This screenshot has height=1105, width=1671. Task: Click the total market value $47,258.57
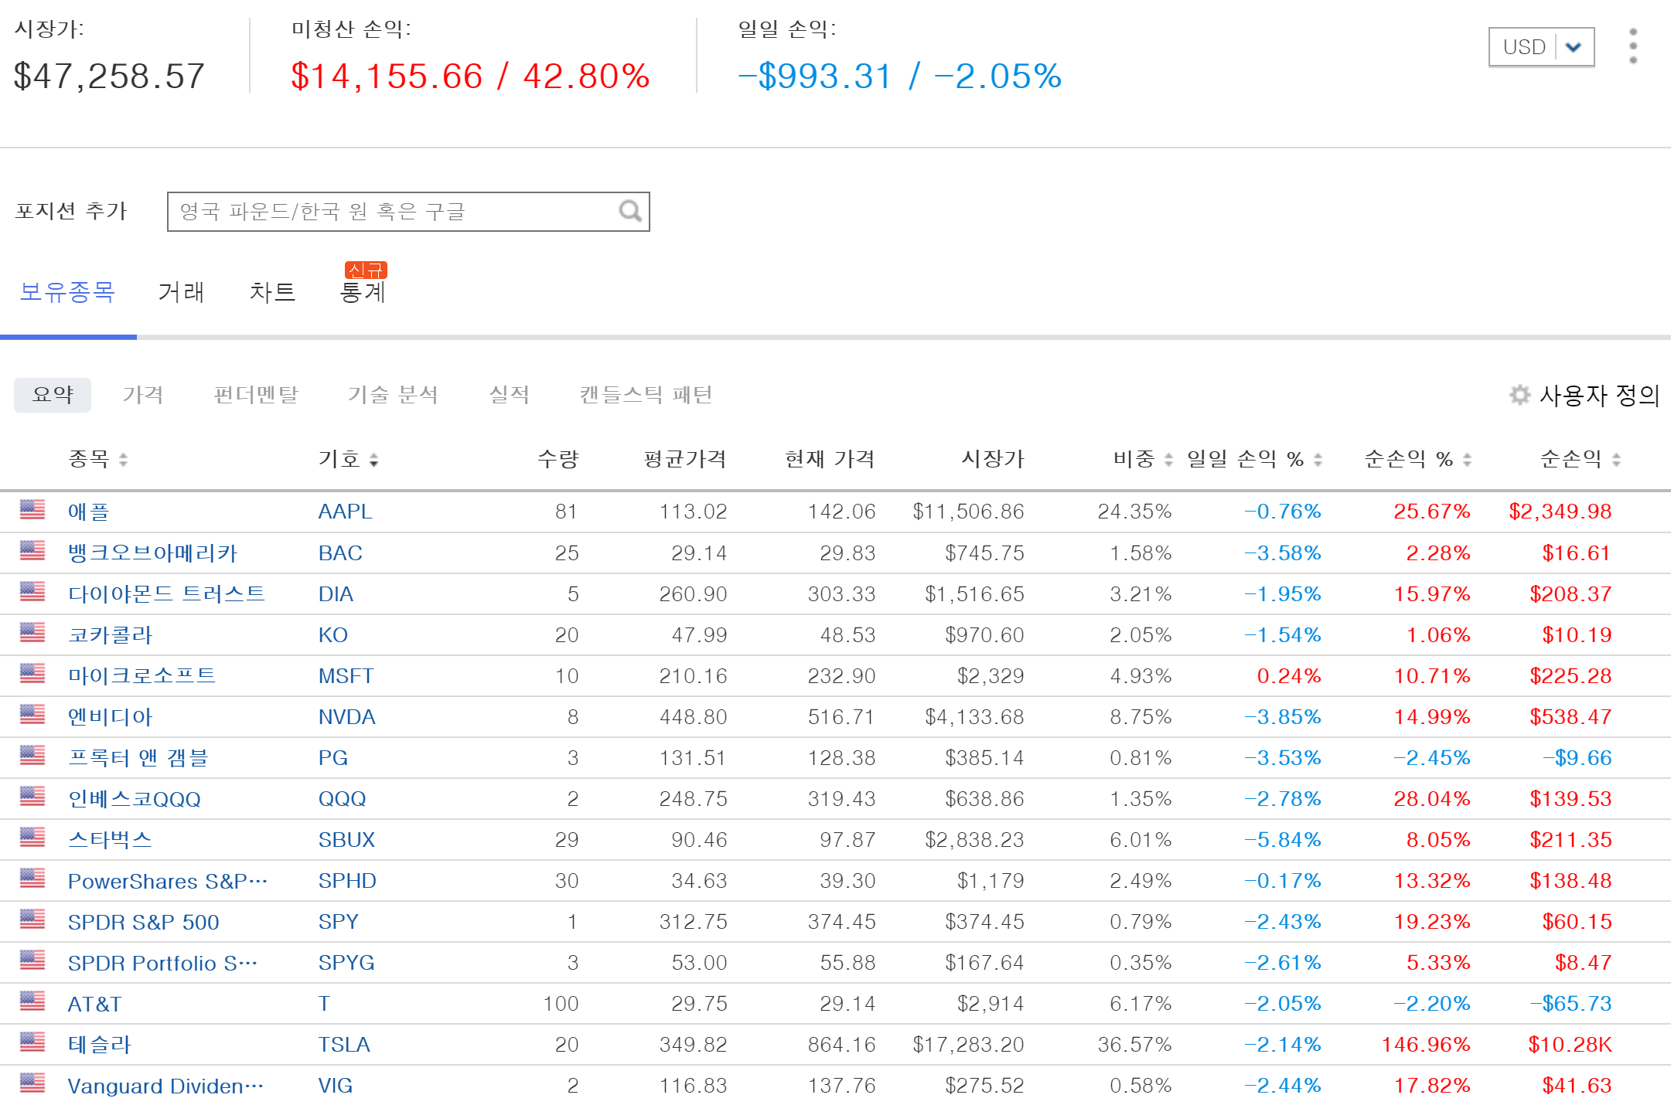[109, 76]
